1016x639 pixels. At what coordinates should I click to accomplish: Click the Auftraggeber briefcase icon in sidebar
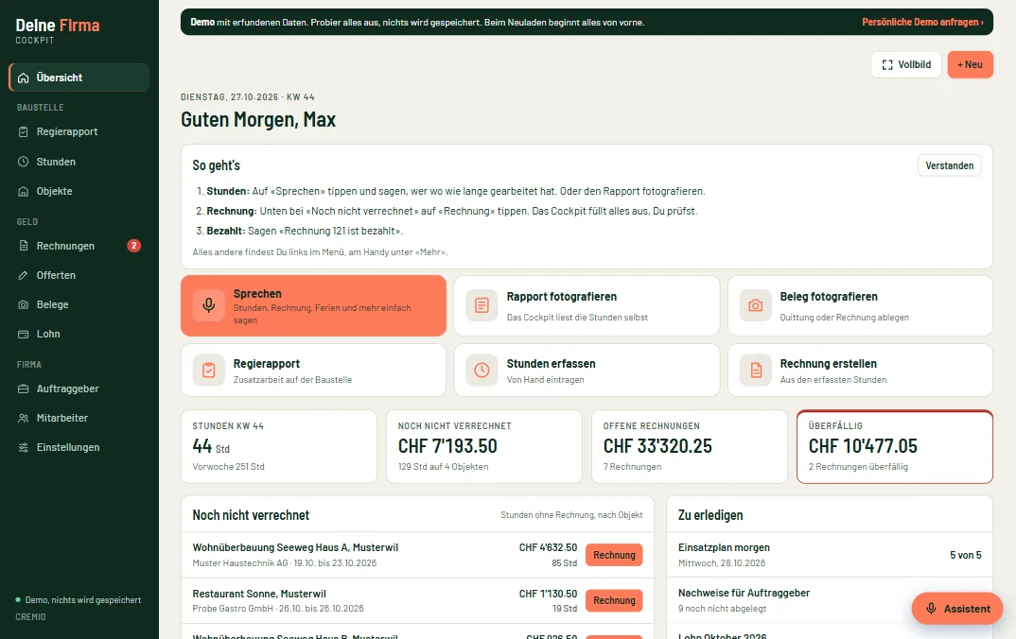pos(24,389)
